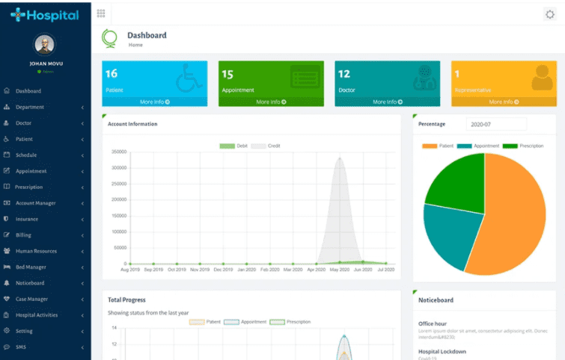This screenshot has width=565, height=360.
Task: Open the settings gear at top right
Action: point(550,14)
